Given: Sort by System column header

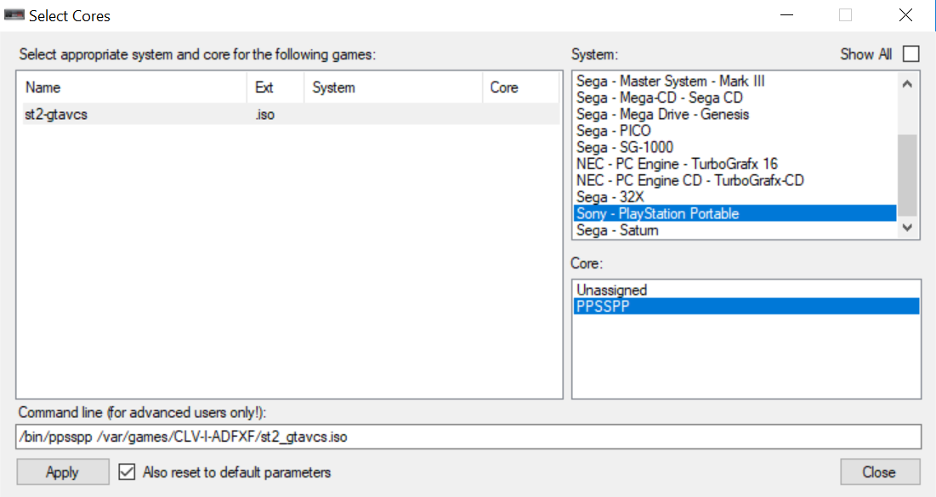Looking at the screenshot, I should [x=394, y=88].
